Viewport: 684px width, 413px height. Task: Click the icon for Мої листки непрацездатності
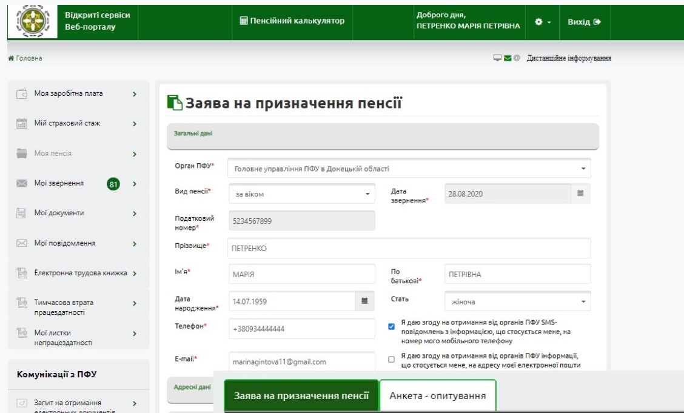coord(22,333)
